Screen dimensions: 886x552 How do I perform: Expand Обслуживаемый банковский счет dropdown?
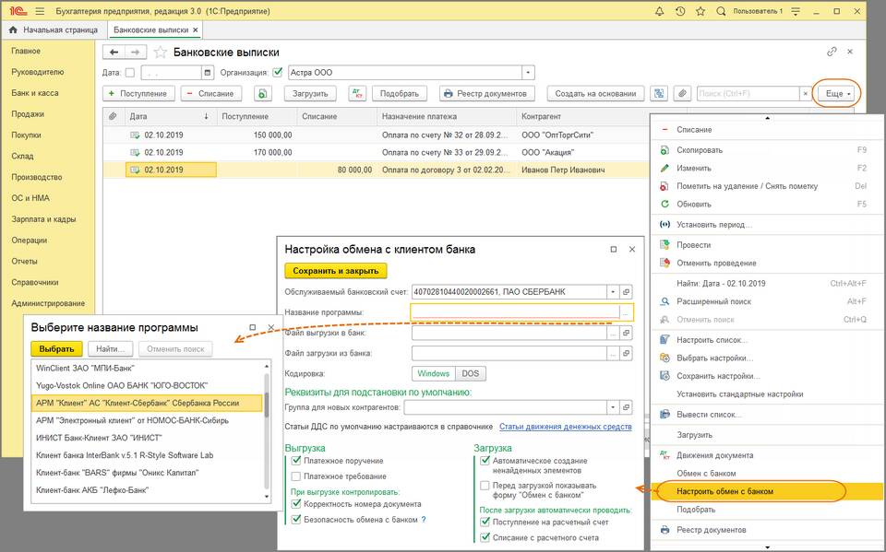click(613, 292)
